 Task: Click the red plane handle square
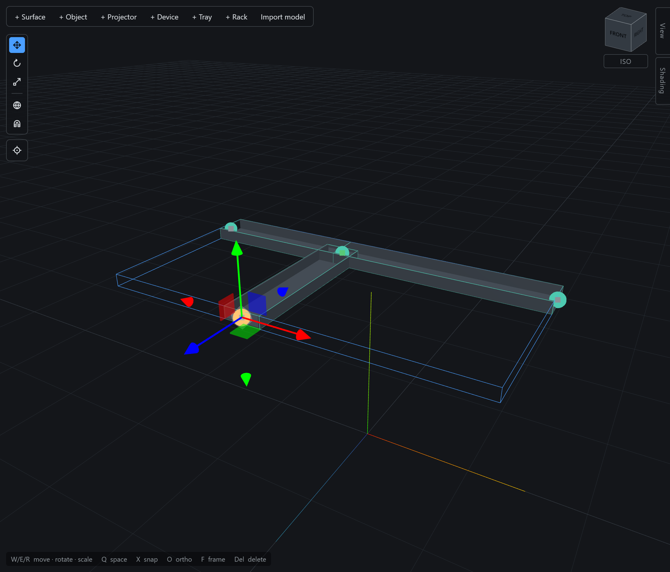226,307
